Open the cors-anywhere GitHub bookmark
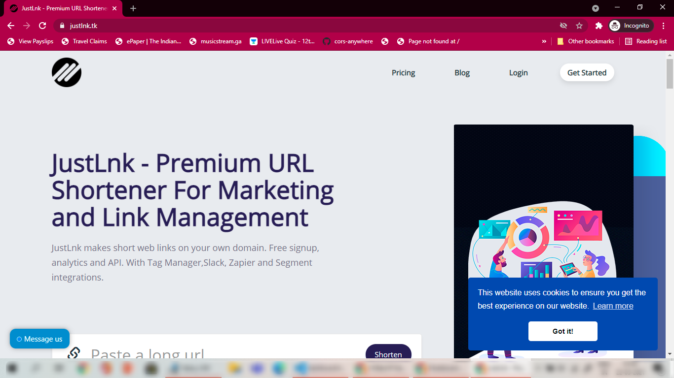Screen dimensions: 674x378 tap(348, 41)
